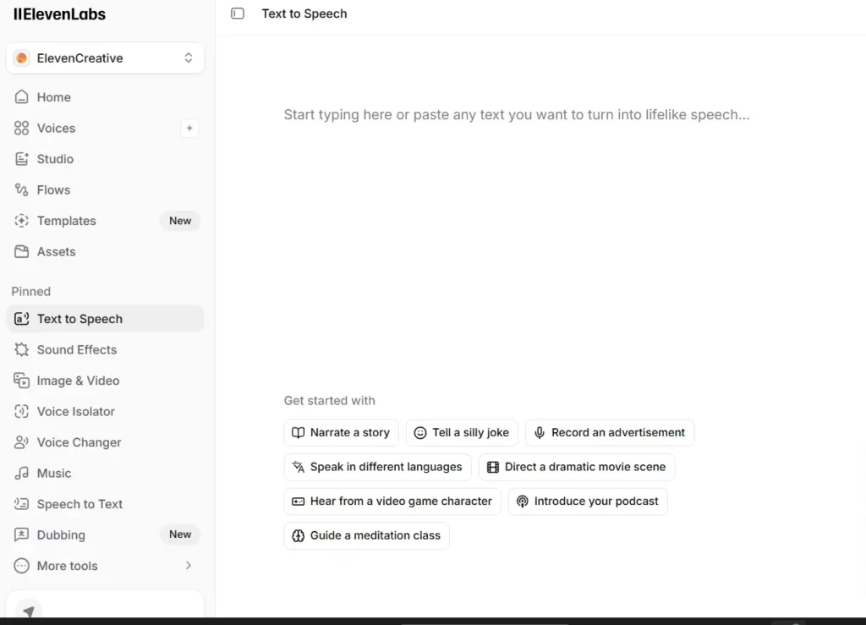This screenshot has width=866, height=625.
Task: Click the Voice Isolator icon
Action: pos(21,412)
